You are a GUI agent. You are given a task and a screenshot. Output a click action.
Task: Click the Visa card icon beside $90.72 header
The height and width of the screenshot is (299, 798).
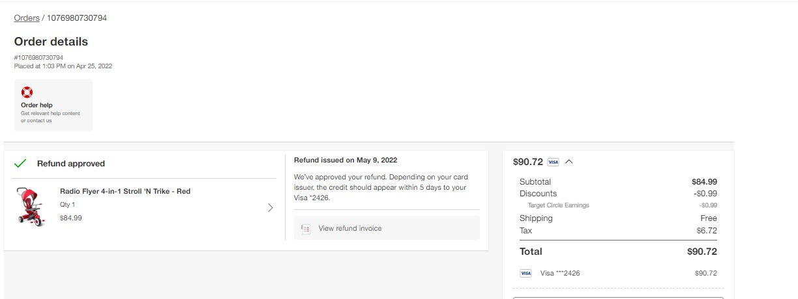pos(554,162)
